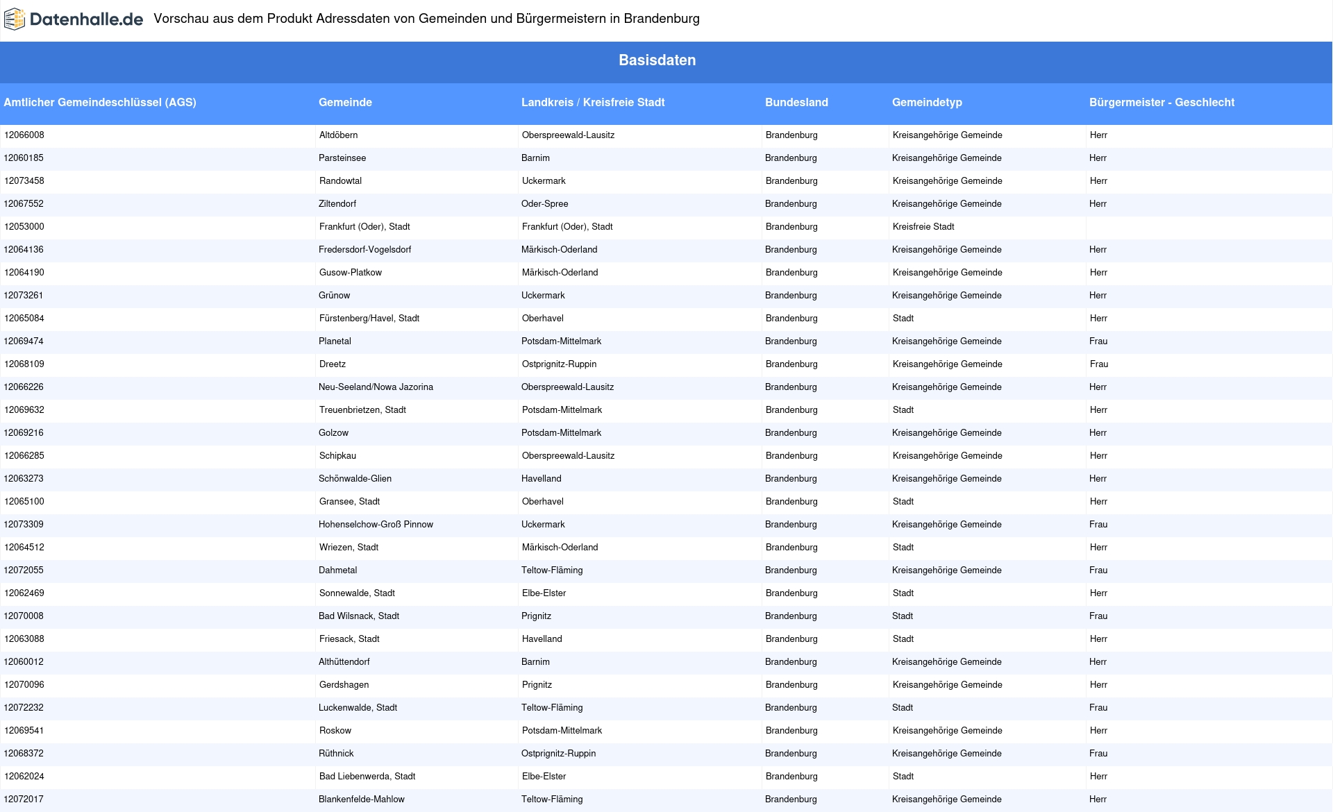Viewport: 1333px width, 812px height.
Task: Select AGS number 12068109
Action: [x=24, y=364]
